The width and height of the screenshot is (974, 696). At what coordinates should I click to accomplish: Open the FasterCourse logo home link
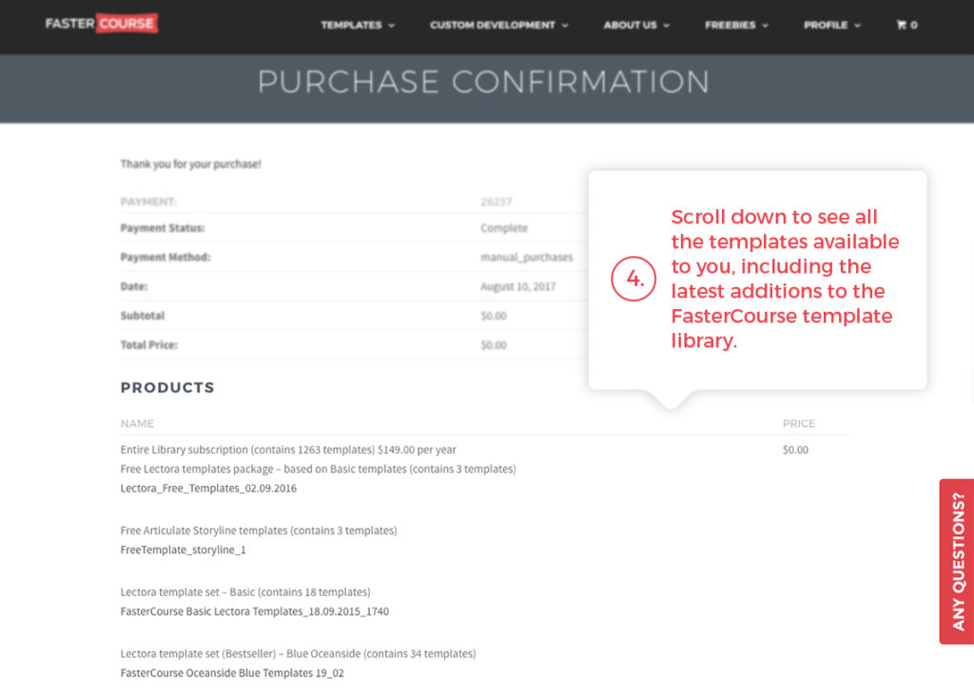coord(101,24)
